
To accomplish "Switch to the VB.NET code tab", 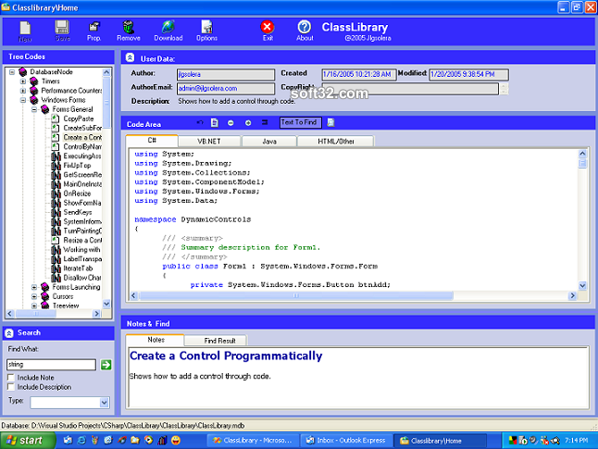I will click(209, 141).
